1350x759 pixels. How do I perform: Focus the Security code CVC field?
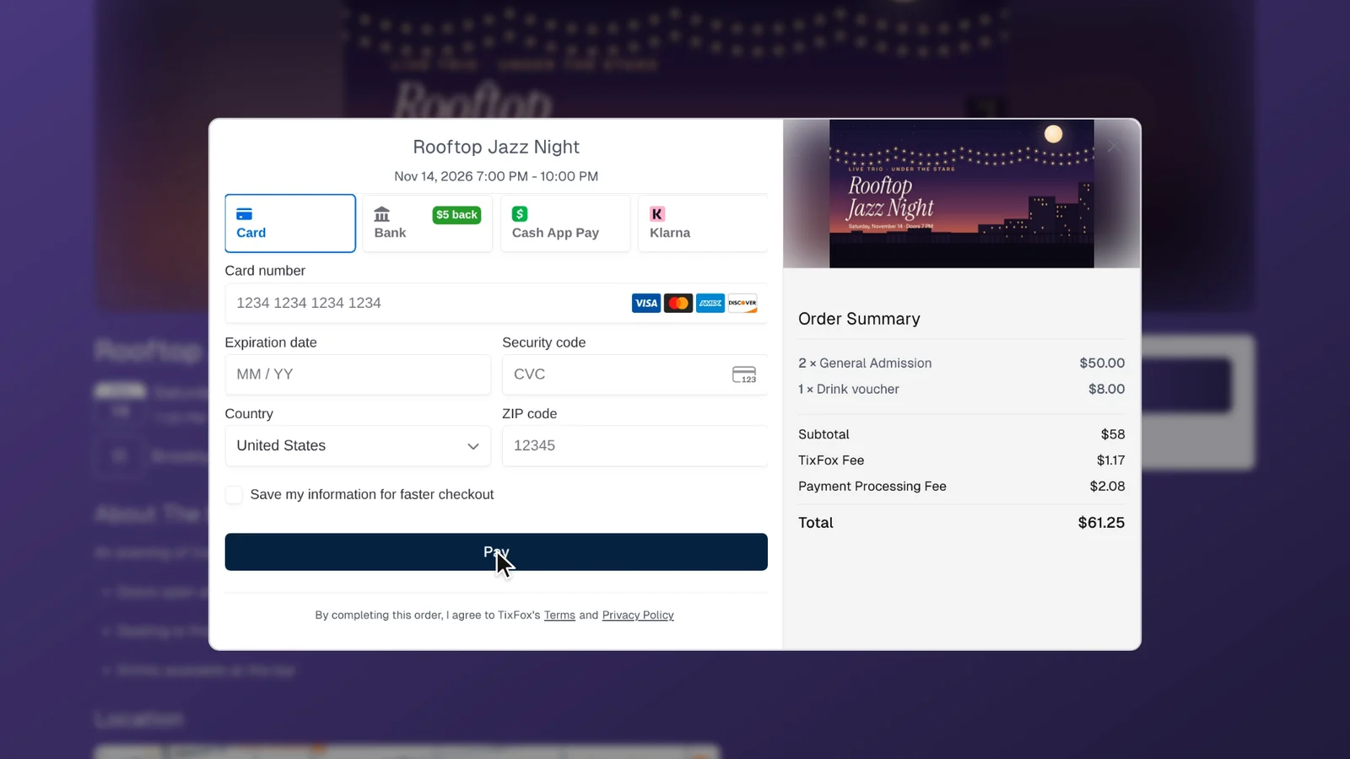pyautogui.click(x=634, y=374)
